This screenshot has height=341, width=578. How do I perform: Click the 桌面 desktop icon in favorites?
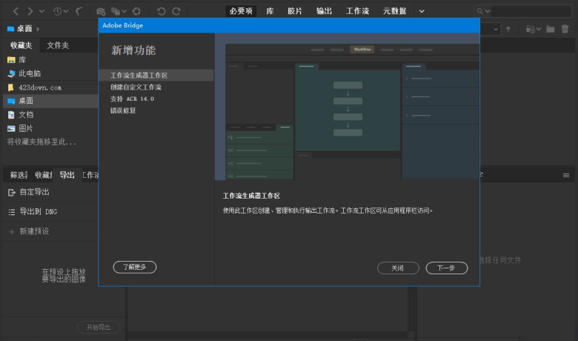11,101
